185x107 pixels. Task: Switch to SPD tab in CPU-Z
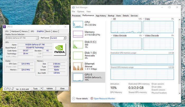click(x=32, y=31)
